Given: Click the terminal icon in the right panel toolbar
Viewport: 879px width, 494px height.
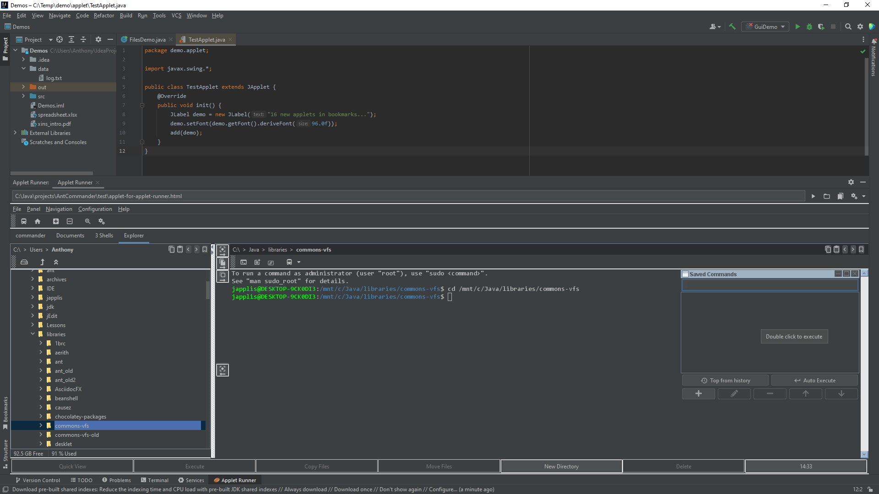Looking at the screenshot, I should [x=244, y=262].
